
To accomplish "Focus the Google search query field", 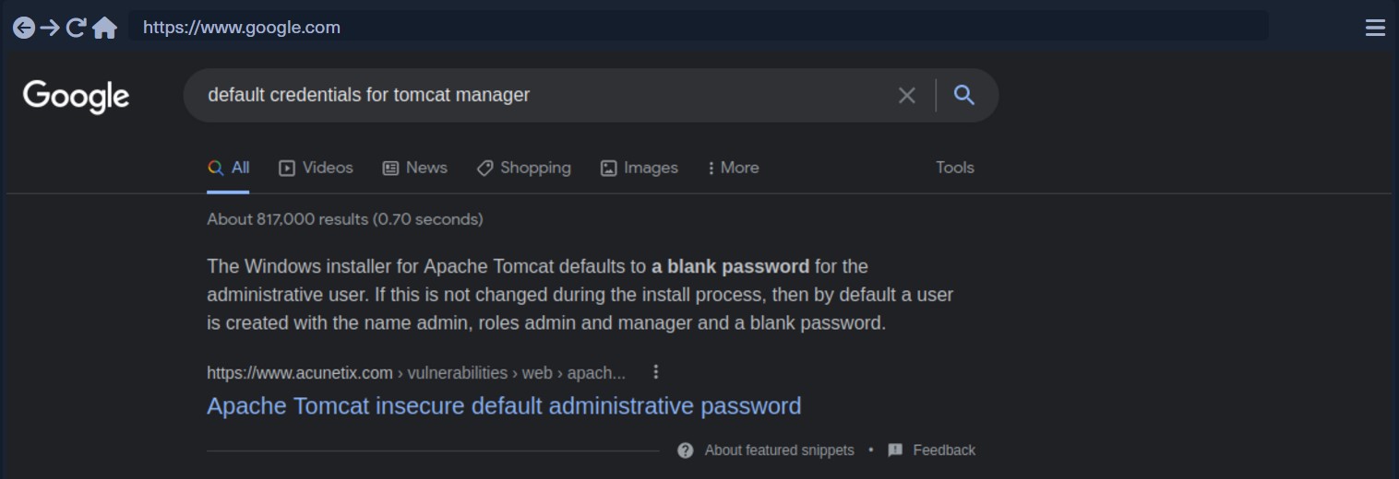I will point(540,95).
